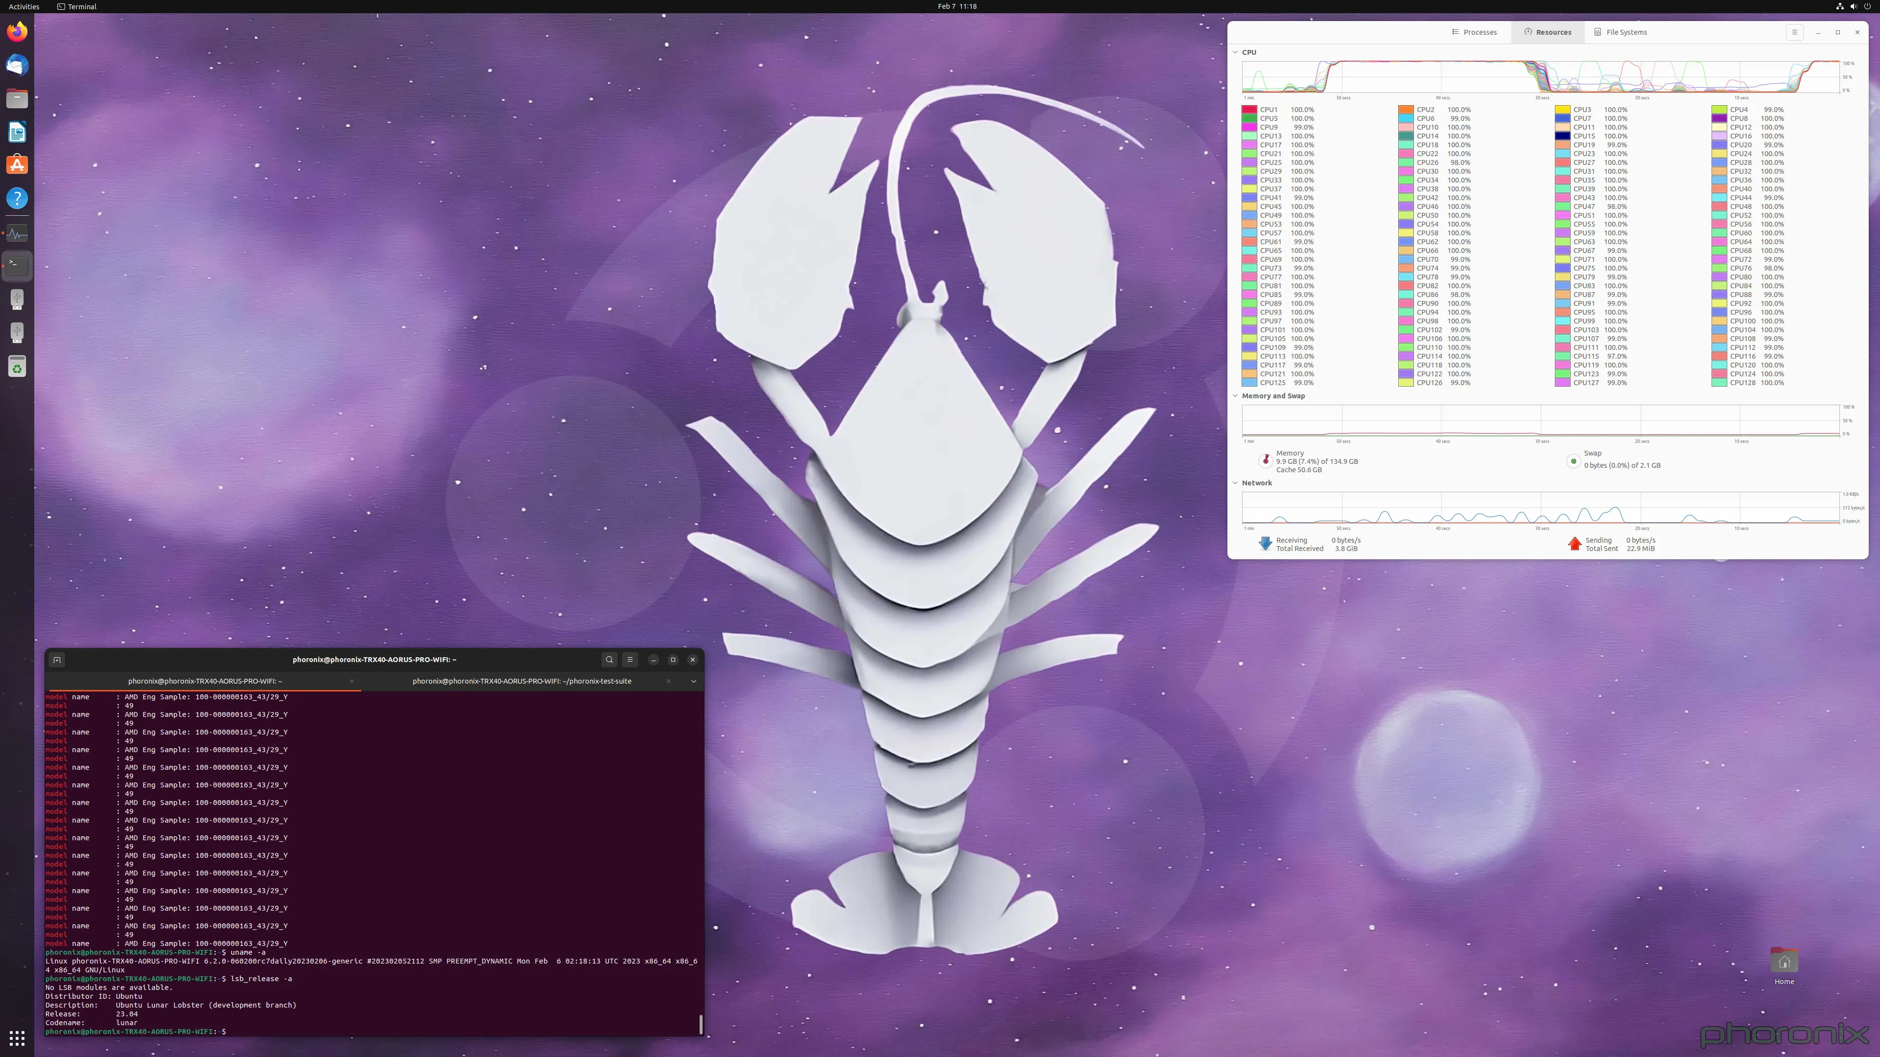Select the Resources tab
This screenshot has height=1057, width=1880.
point(1547,32)
